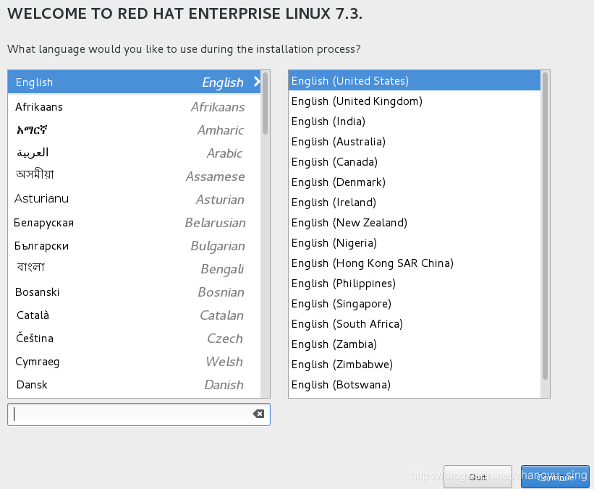The image size is (594, 489).
Task: Clear the language search field icon
Action: [258, 414]
